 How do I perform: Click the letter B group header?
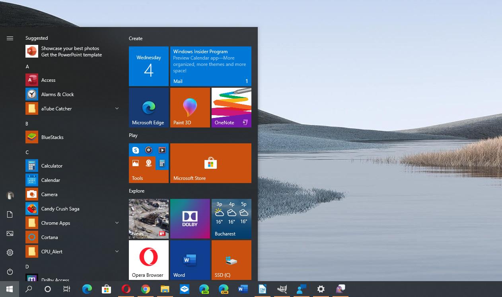pos(27,124)
